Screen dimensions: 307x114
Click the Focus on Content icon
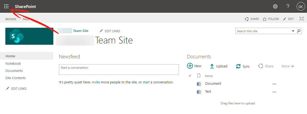[x=301, y=19]
